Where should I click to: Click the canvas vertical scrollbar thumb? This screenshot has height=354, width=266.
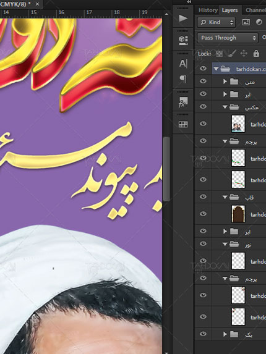coord(166,169)
